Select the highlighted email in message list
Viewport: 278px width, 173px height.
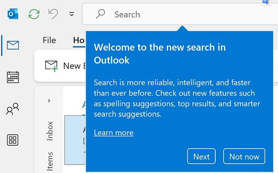(x=75, y=140)
